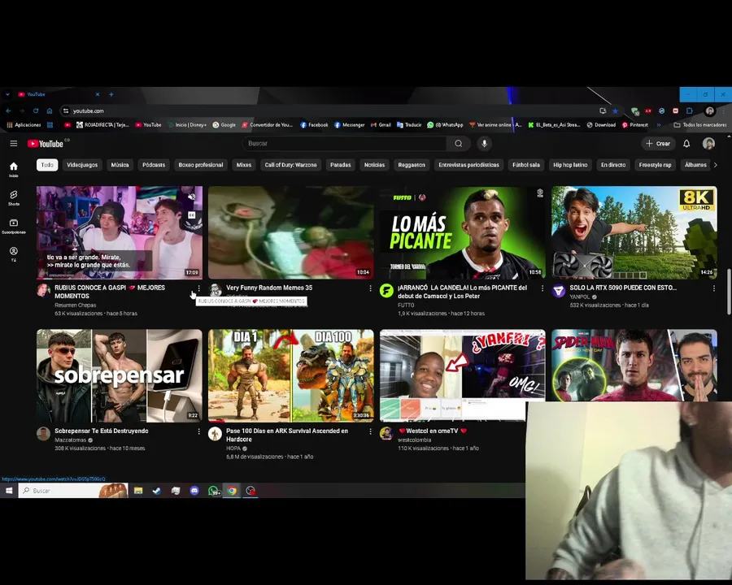Image resolution: width=732 pixels, height=585 pixels.
Task: Toggle mute on the Rubius video preview
Action: [x=191, y=197]
